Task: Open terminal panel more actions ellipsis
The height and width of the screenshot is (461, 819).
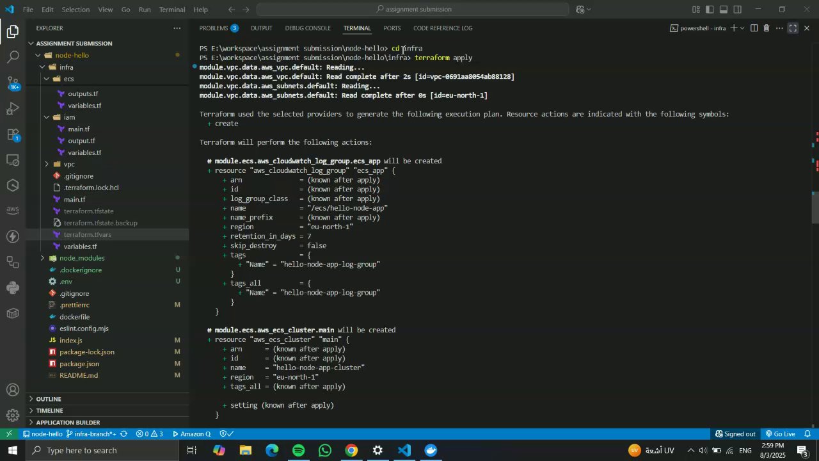Action: 779,28
